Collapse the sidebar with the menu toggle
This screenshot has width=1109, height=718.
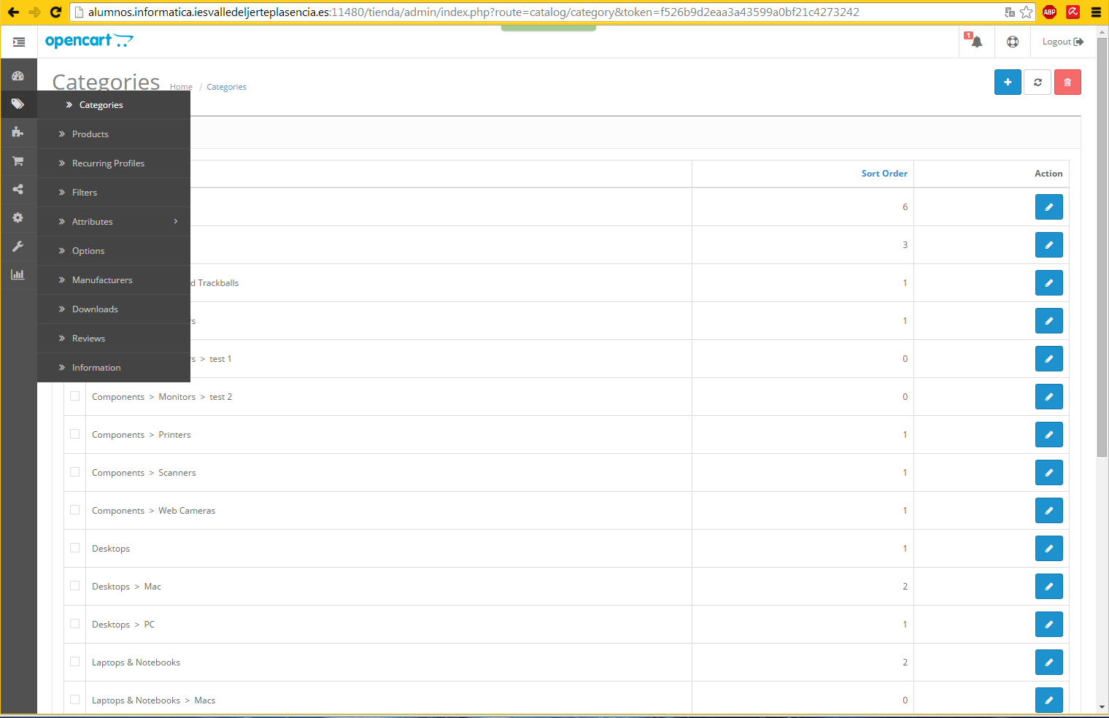coord(19,42)
